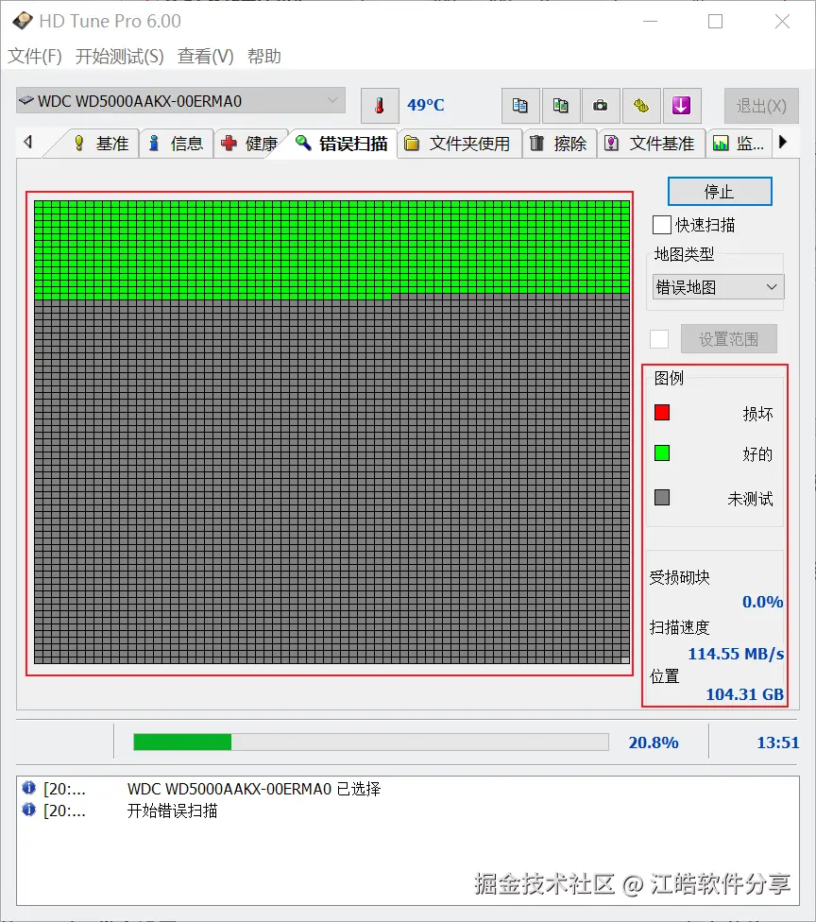Image resolution: width=816 pixels, height=922 pixels.
Task: Open the WDC WD5000AAKX drive selector dropdown
Action: point(180,101)
